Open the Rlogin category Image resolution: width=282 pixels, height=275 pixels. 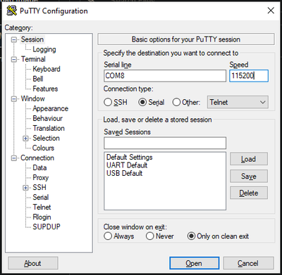pyautogui.click(x=42, y=217)
